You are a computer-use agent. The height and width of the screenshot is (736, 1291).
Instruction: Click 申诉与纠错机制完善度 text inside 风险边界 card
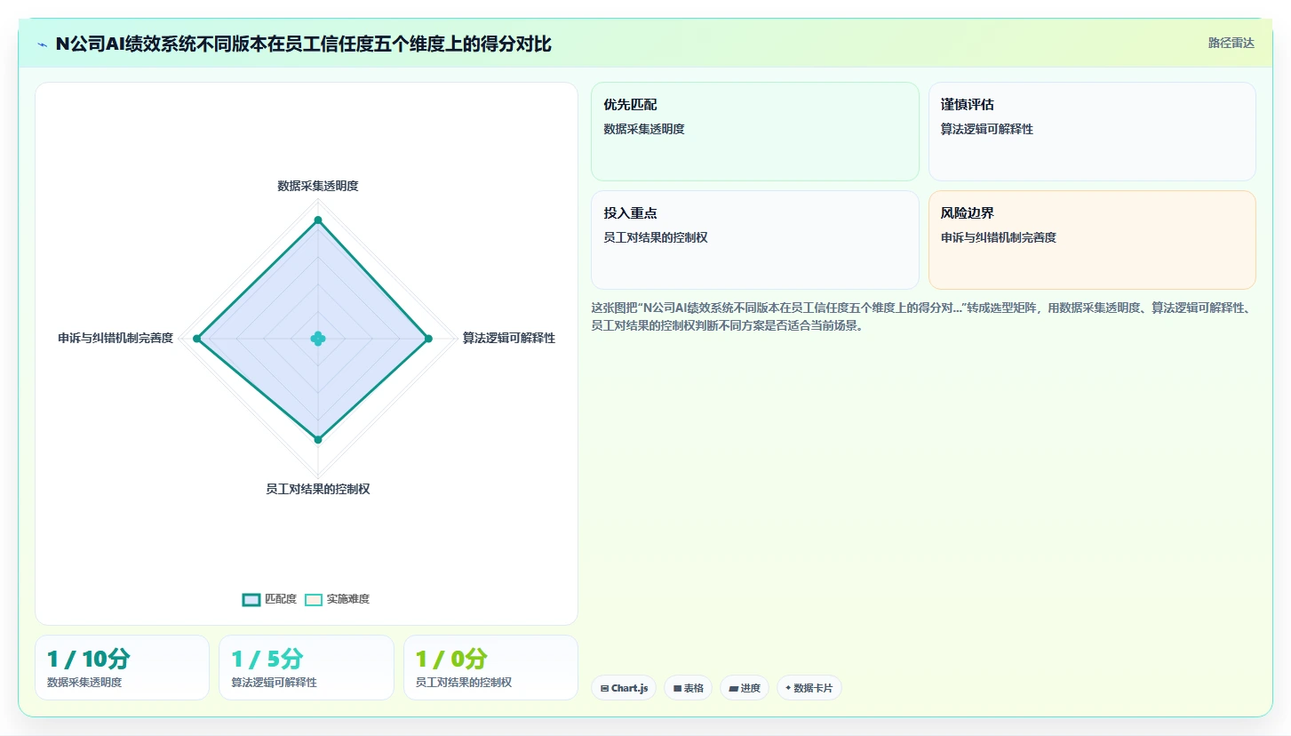click(x=999, y=237)
